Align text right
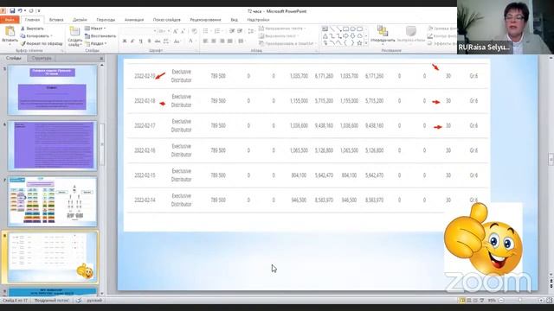Viewport: 554px width, 311px height. (x=222, y=41)
